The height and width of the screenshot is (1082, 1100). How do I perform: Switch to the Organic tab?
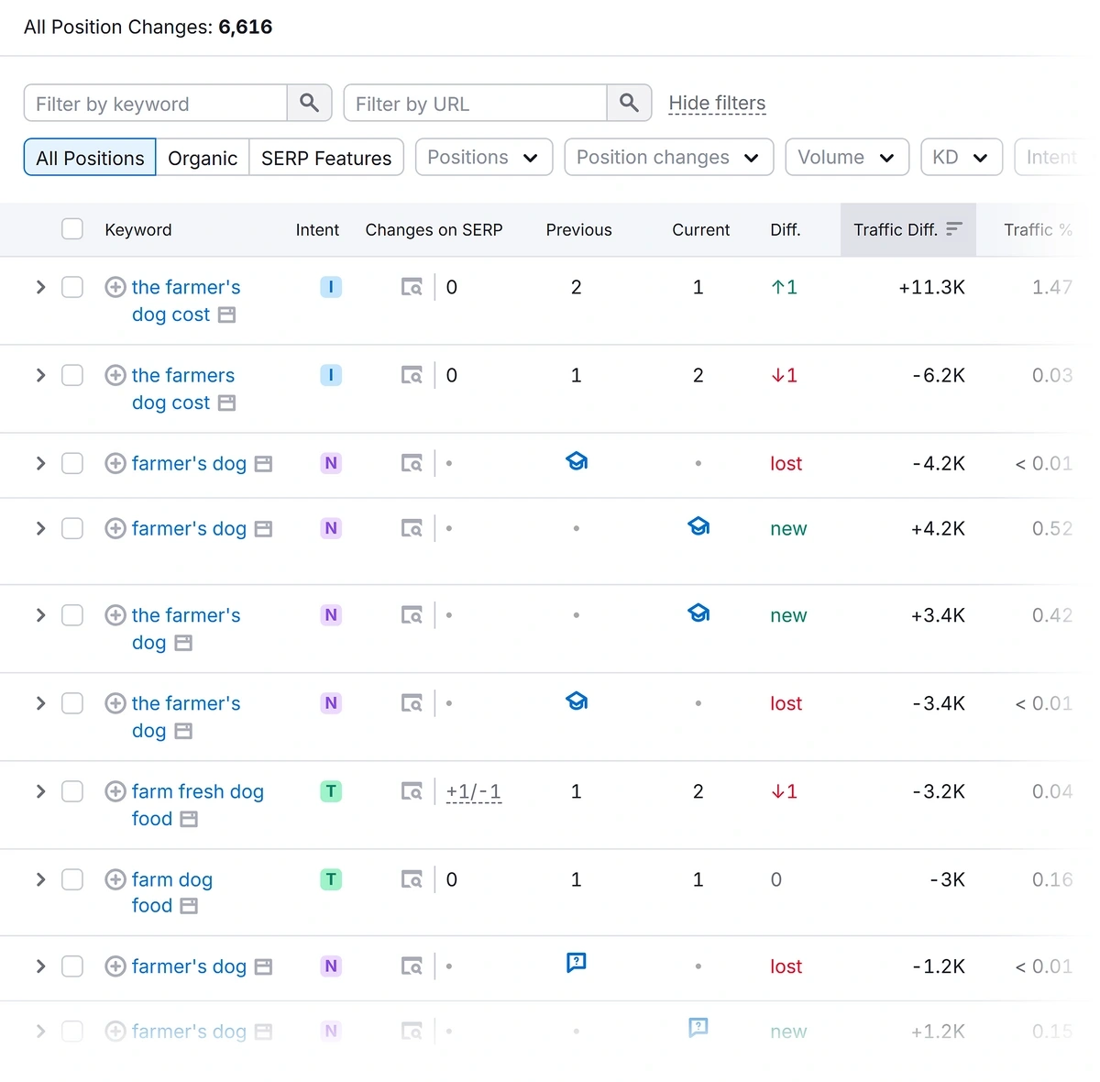click(x=203, y=158)
